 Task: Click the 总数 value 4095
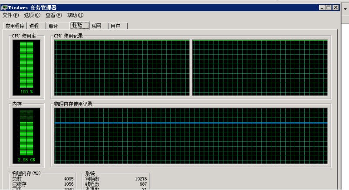click(69, 179)
